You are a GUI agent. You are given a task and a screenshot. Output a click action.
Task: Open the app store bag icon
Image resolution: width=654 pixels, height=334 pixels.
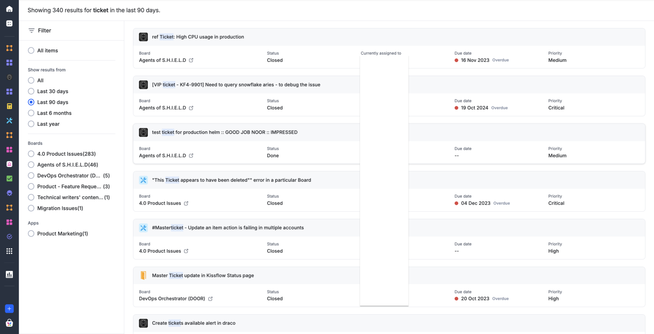(x=10, y=323)
